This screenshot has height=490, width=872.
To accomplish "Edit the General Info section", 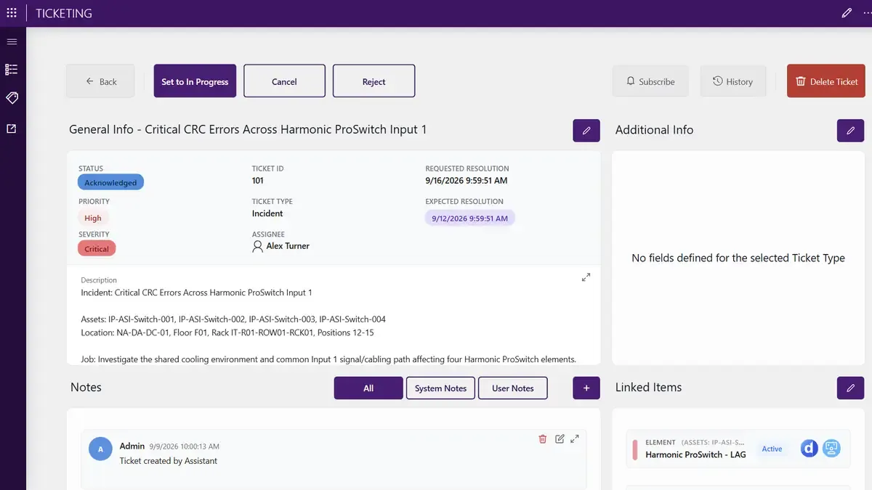I will pos(586,130).
